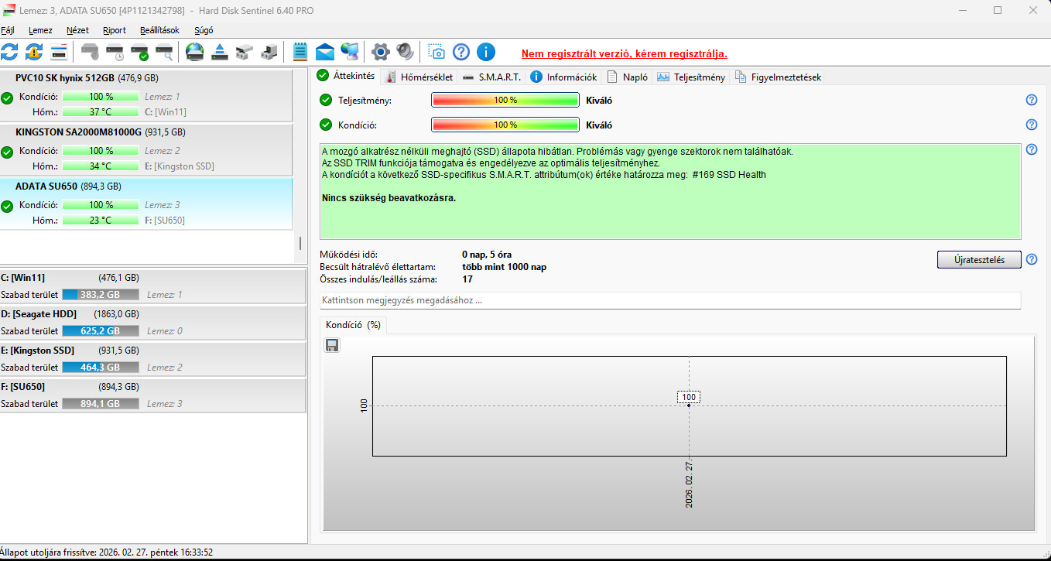Viewport: 1051px width, 561px height.
Task: Click the disk with clock toolbar icon
Action: pyautogui.click(x=115, y=53)
